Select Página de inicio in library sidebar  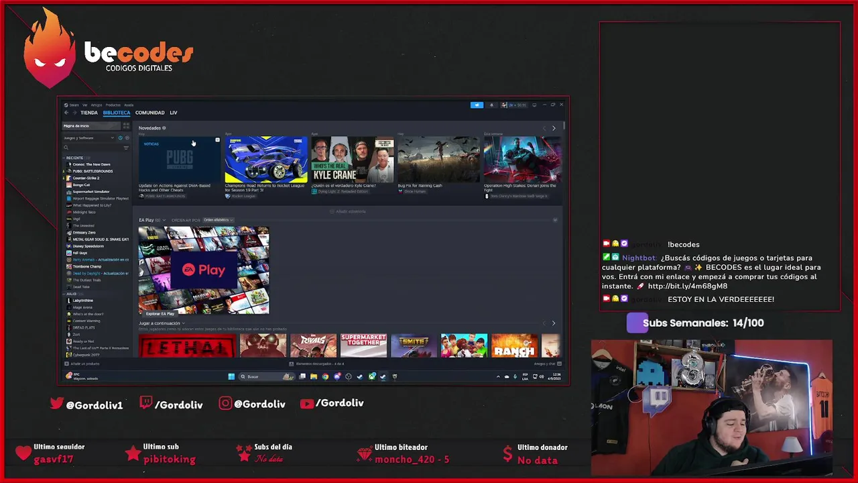(x=91, y=125)
